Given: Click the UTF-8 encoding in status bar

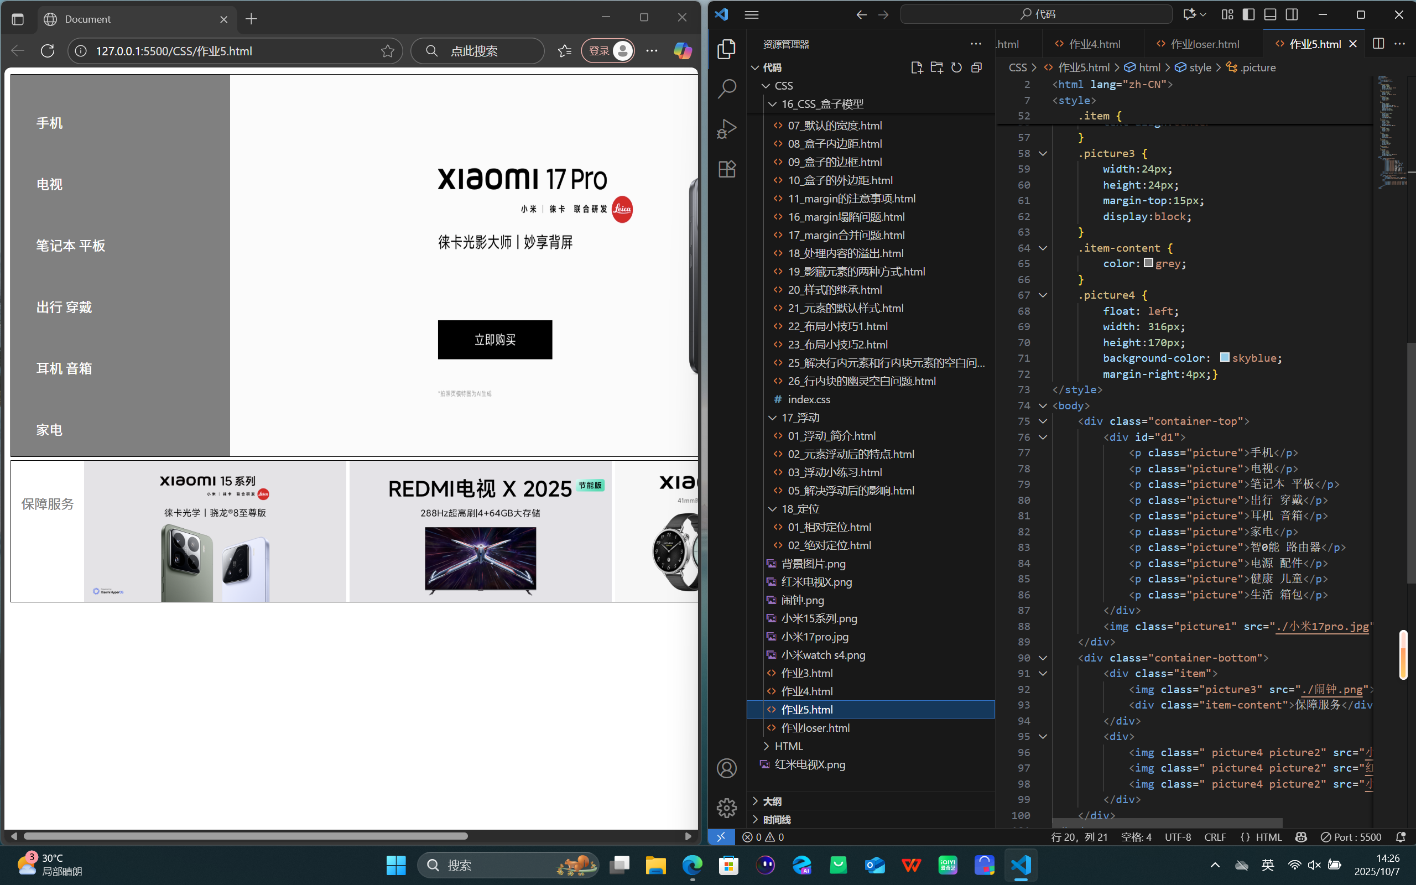Looking at the screenshot, I should (x=1178, y=837).
